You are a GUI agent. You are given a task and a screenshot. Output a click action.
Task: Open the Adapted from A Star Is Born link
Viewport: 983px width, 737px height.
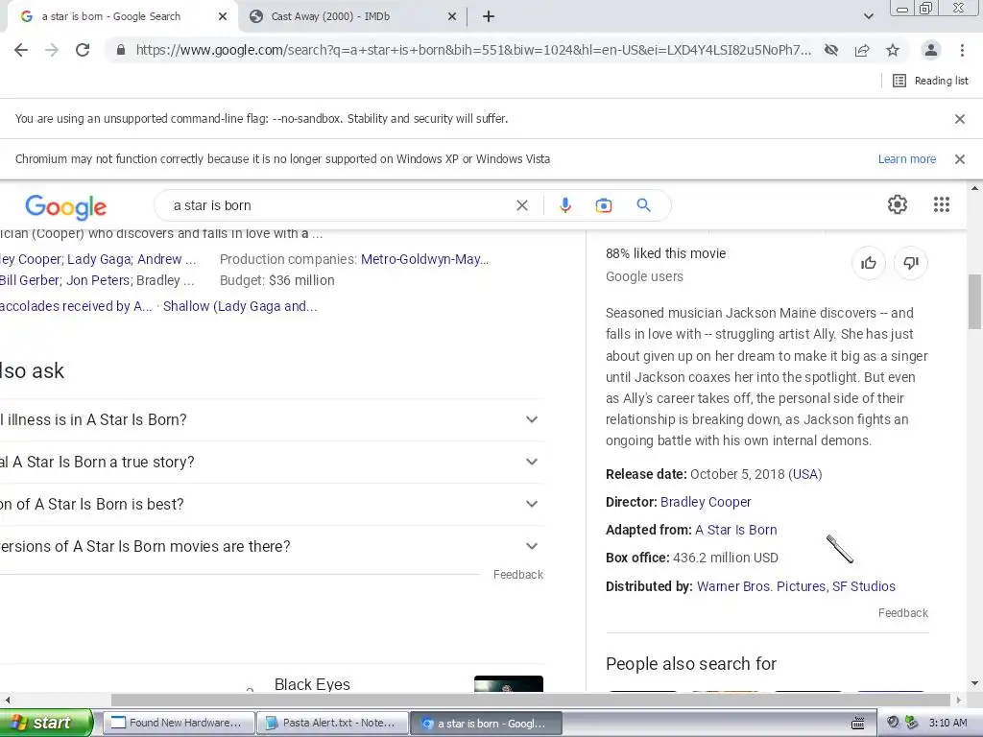tap(736, 530)
